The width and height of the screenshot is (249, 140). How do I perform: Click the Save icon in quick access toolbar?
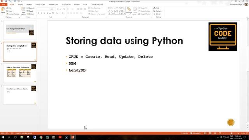pos(6,1)
